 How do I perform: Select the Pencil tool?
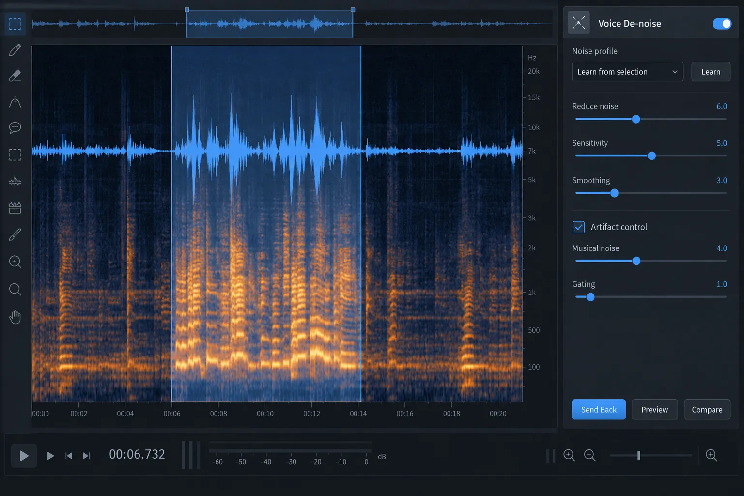(x=15, y=50)
